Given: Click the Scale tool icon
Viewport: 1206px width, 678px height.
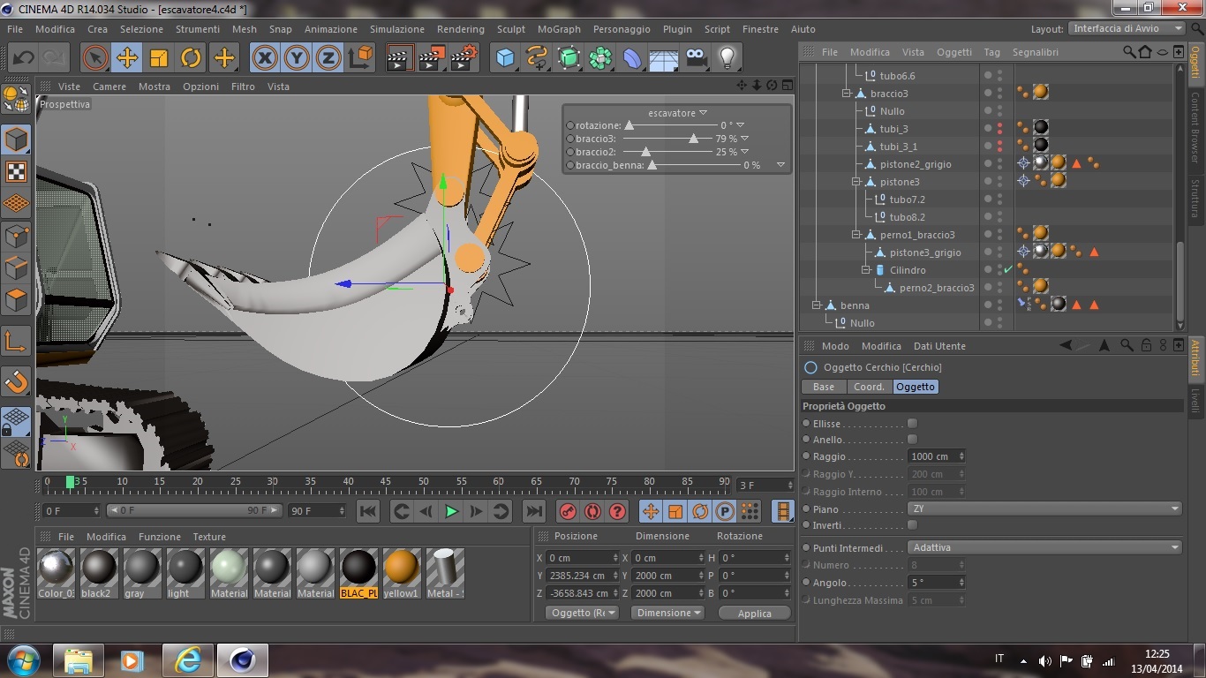Looking at the screenshot, I should tap(159, 58).
